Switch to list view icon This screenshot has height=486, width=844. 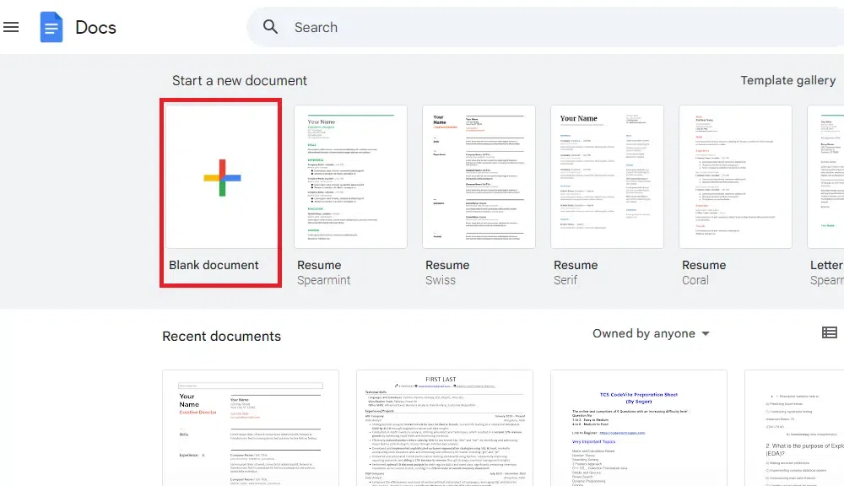830,332
